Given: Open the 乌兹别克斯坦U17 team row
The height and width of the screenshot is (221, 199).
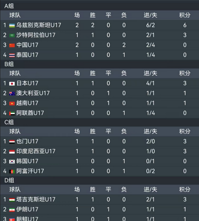Looking at the screenshot, I should click(x=100, y=25).
